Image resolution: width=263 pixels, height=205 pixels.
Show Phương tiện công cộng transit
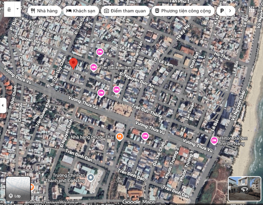[183, 11]
